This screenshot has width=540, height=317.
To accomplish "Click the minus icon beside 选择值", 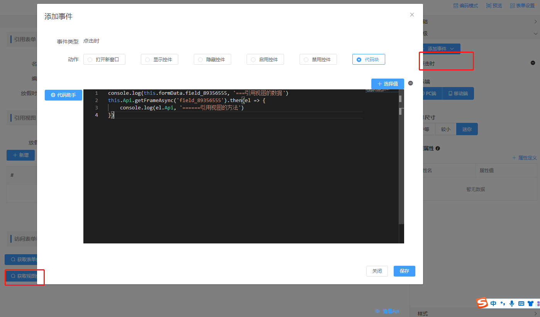I will 410,83.
